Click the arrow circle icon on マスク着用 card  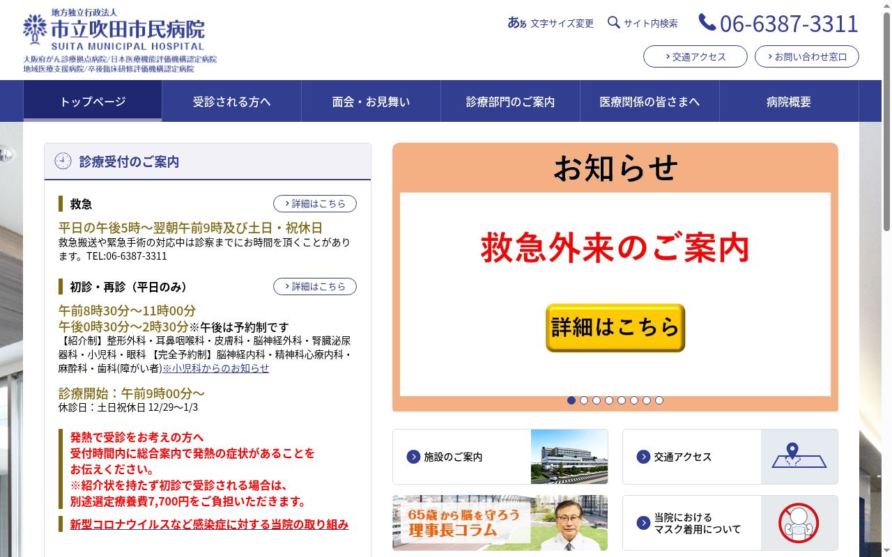pyautogui.click(x=643, y=523)
